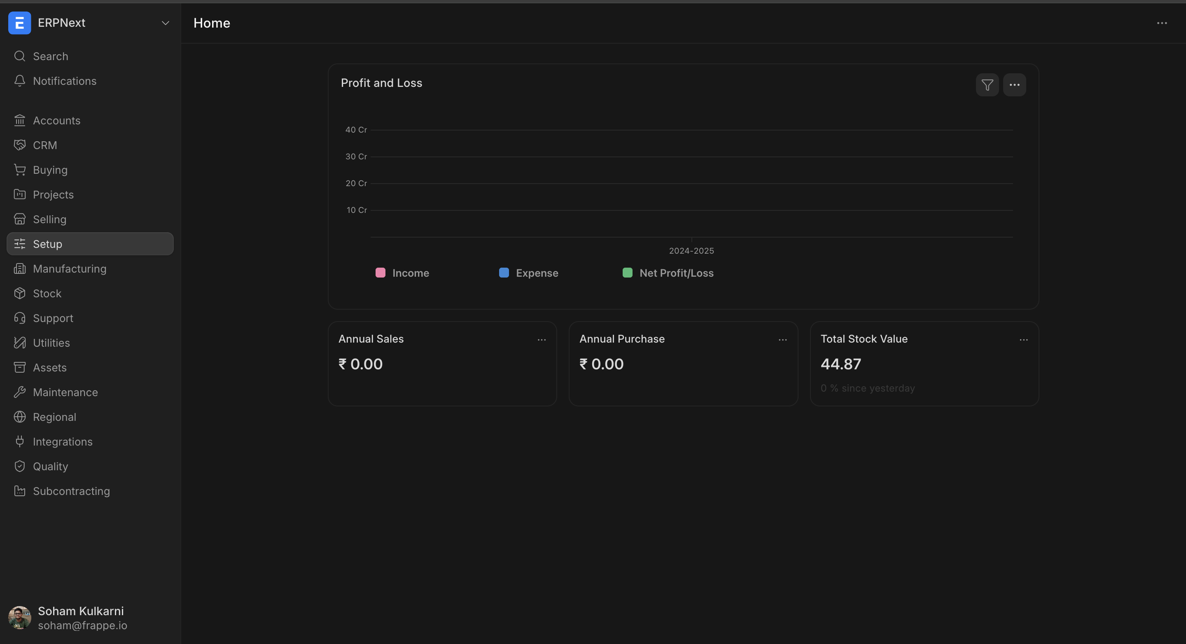This screenshot has height=644, width=1186.
Task: Click the soham@frappe.io email text
Action: tap(82, 625)
